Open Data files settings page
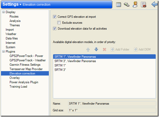Screen dimensions: 159x117 [x=12, y=38]
